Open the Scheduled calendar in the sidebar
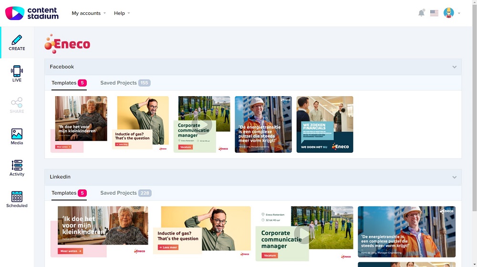477x267 pixels. point(17,199)
